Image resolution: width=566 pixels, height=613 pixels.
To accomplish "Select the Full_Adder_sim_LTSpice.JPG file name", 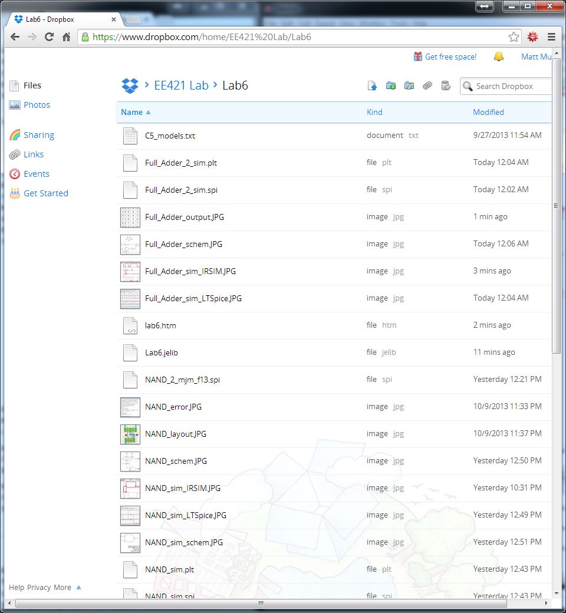I will click(193, 299).
